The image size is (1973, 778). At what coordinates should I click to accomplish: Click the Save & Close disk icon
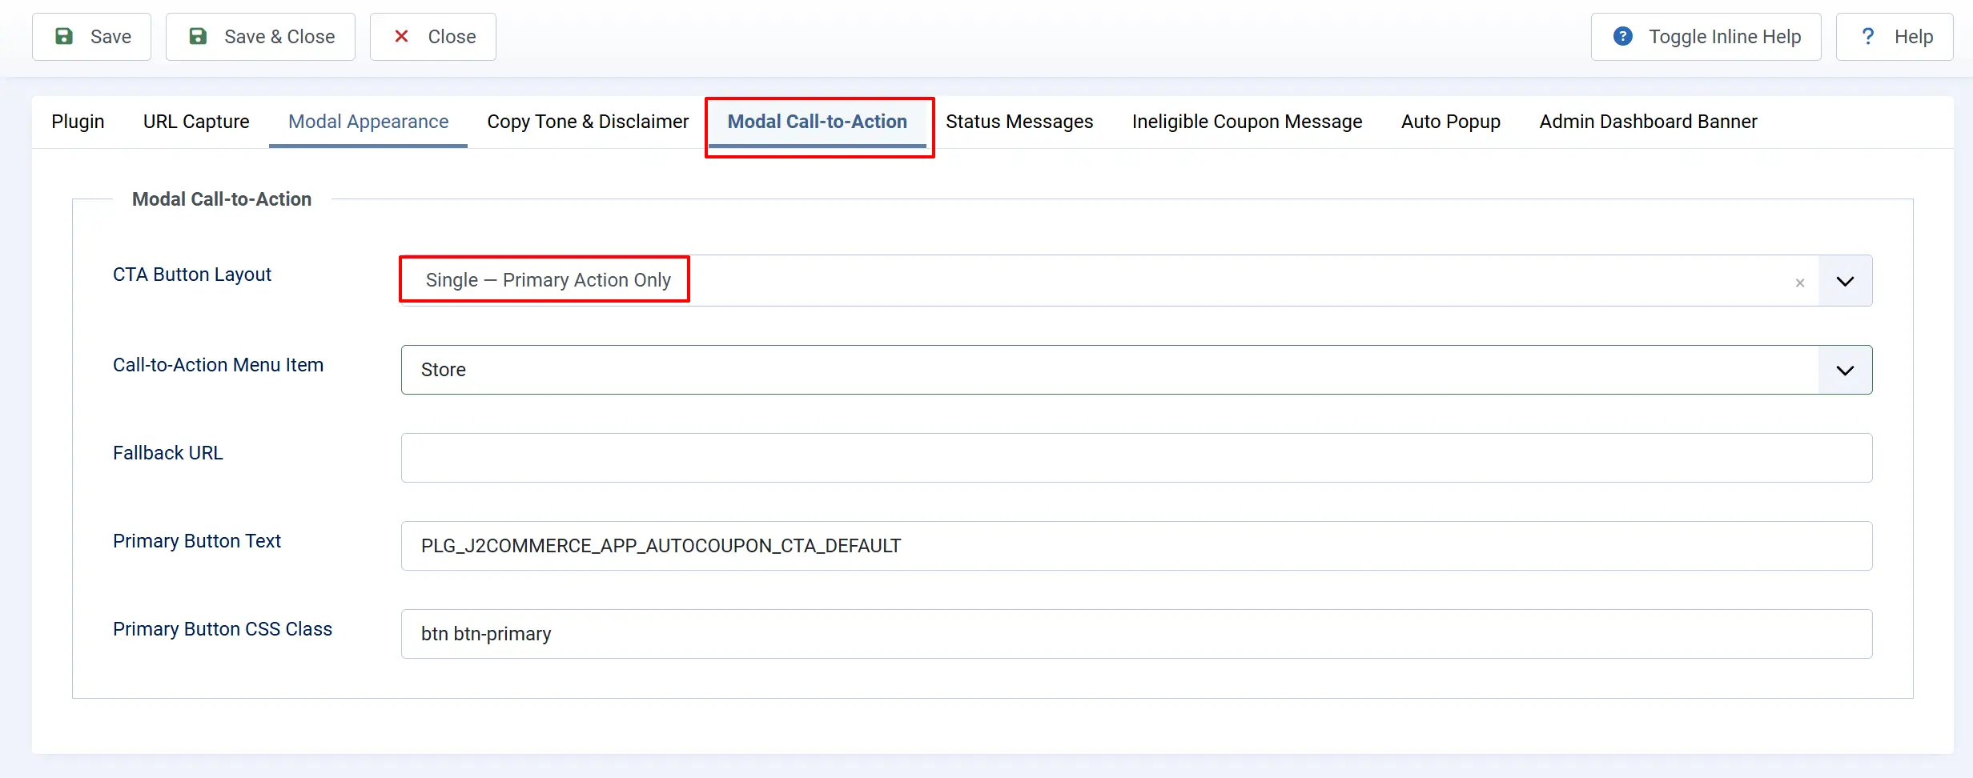point(198,37)
